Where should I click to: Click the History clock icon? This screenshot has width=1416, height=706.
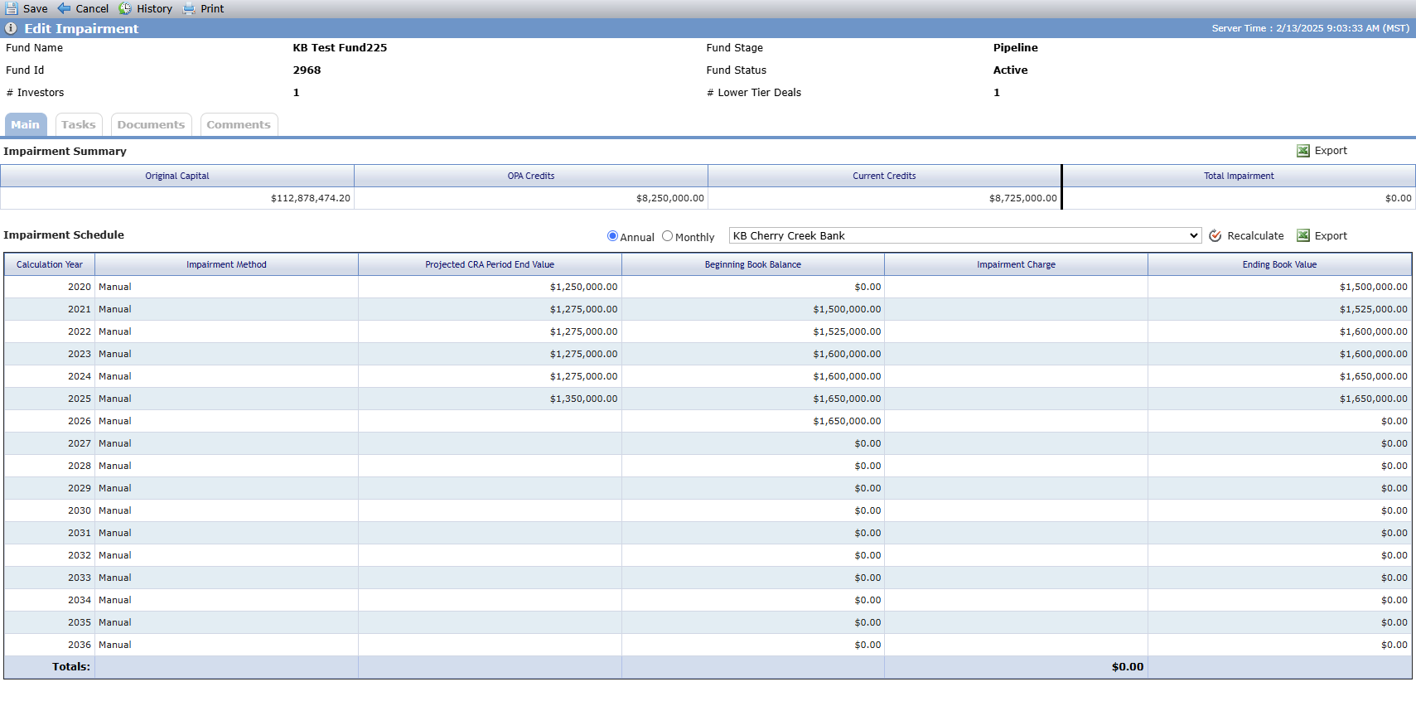coord(125,8)
